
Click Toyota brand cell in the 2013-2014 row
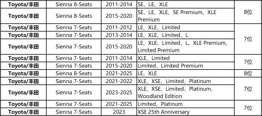tap(23, 35)
